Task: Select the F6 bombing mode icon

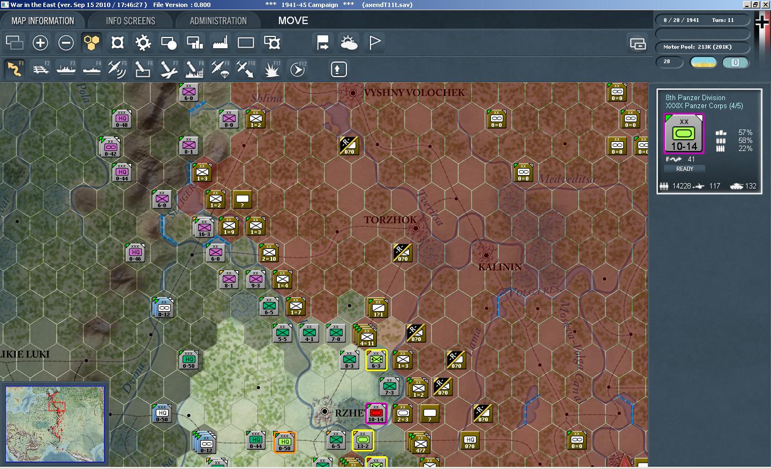Action: coord(143,69)
